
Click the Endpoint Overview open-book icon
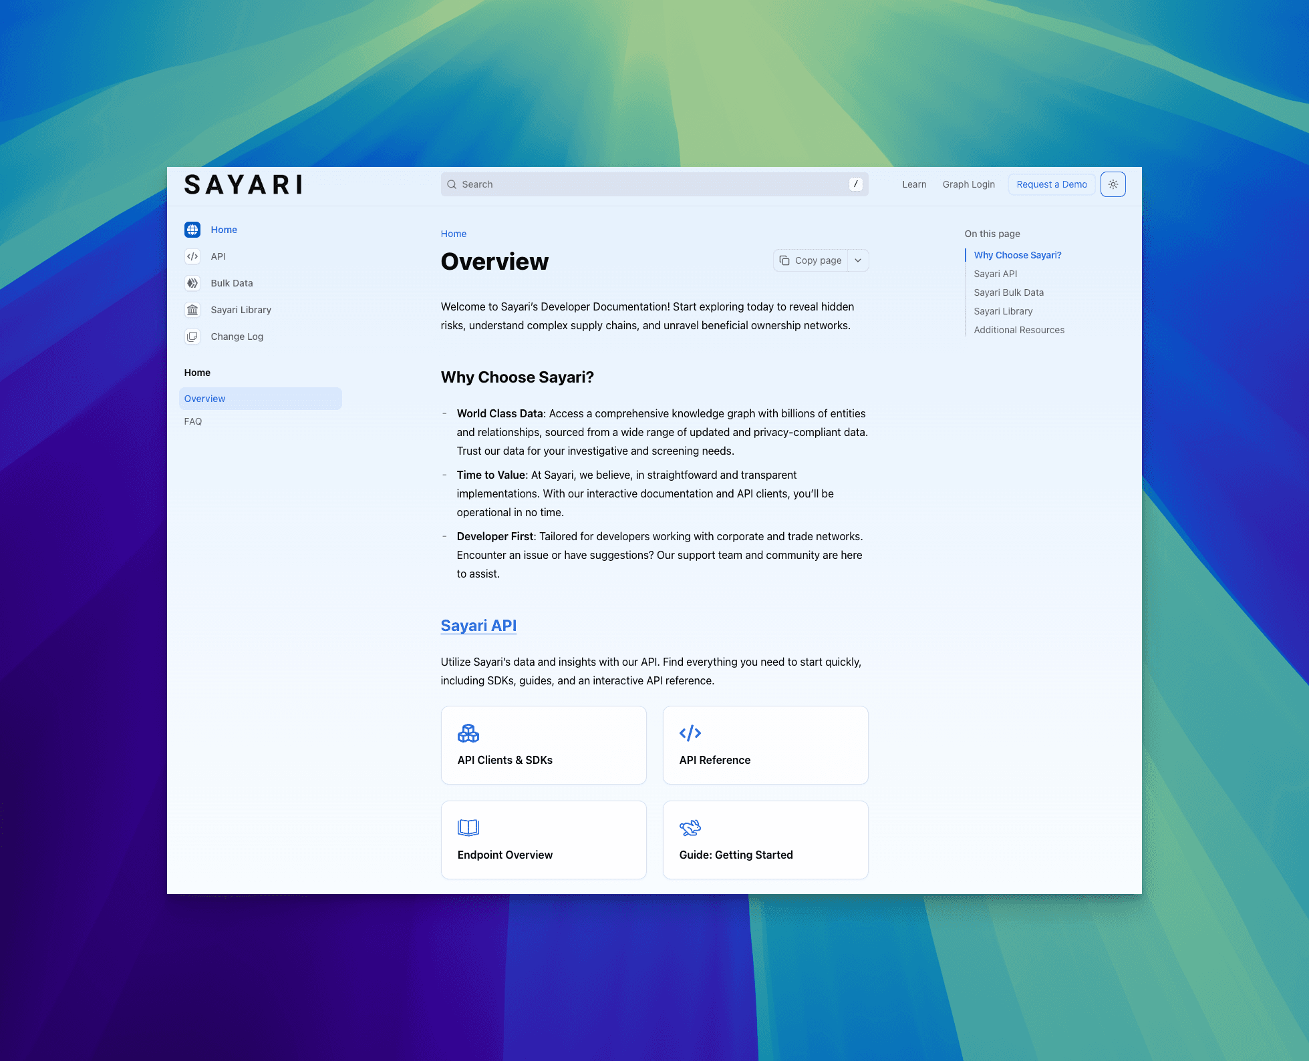point(468,827)
